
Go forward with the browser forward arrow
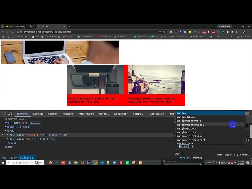8,32
